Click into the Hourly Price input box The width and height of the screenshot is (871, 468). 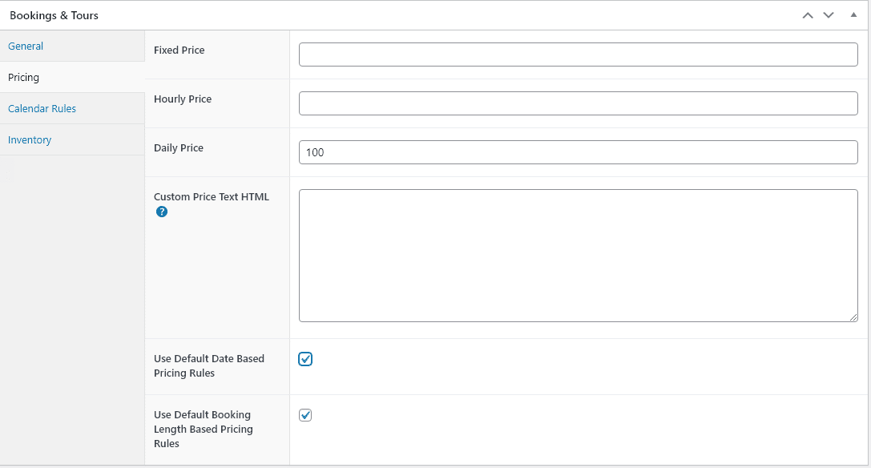pos(579,103)
